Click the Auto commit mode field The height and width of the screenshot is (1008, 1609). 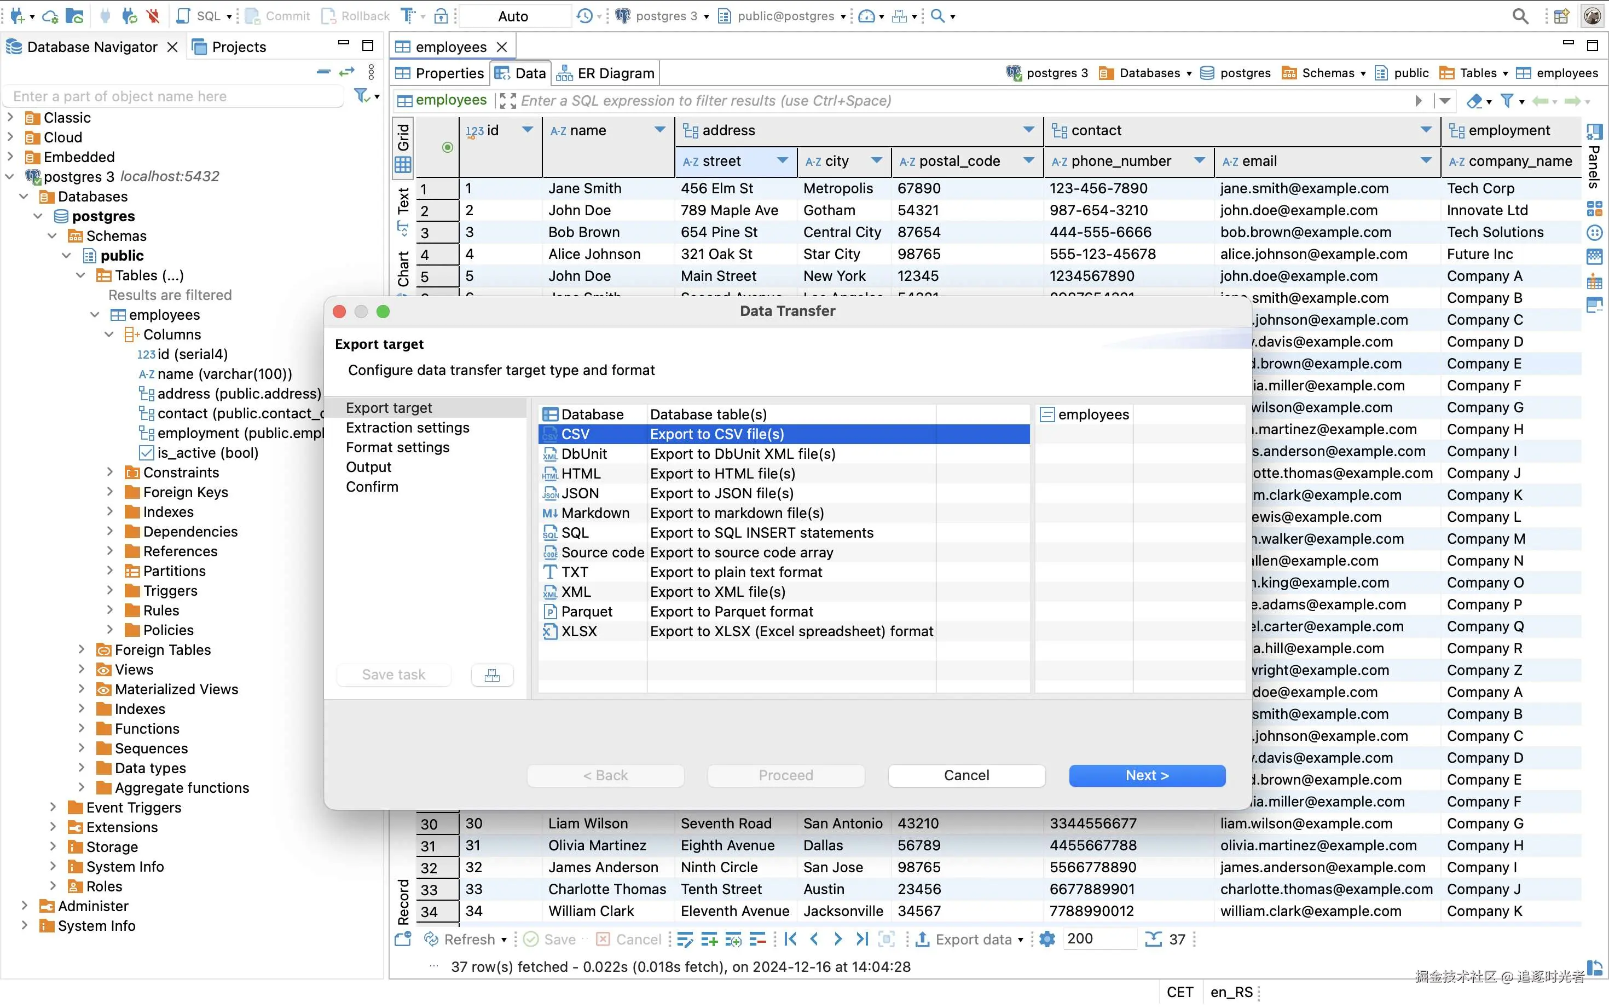click(x=513, y=15)
